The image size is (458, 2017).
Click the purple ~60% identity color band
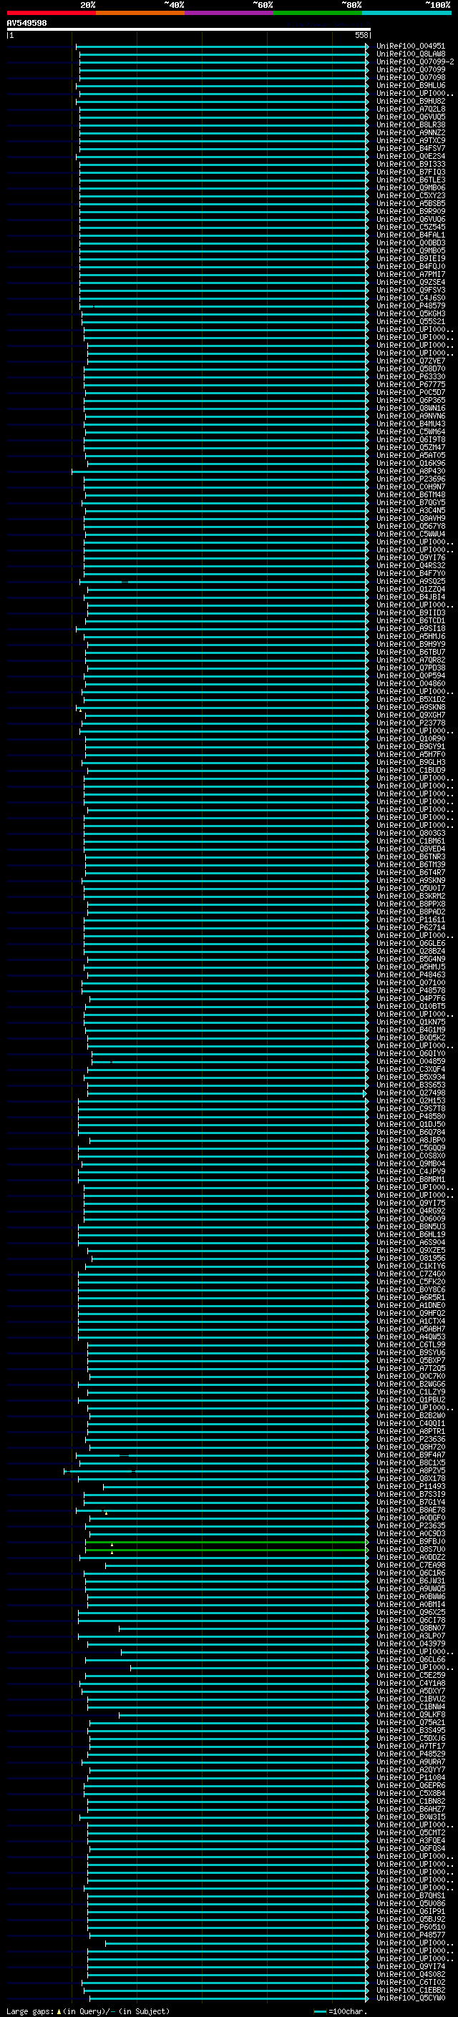[x=230, y=13]
